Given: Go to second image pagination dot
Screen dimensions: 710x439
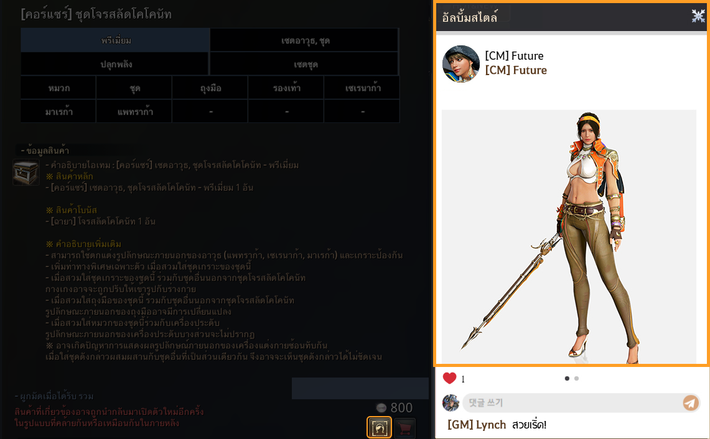Looking at the screenshot, I should coord(576,379).
